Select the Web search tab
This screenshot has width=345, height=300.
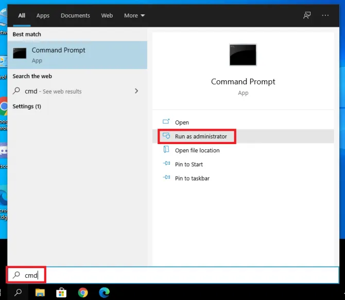point(107,15)
